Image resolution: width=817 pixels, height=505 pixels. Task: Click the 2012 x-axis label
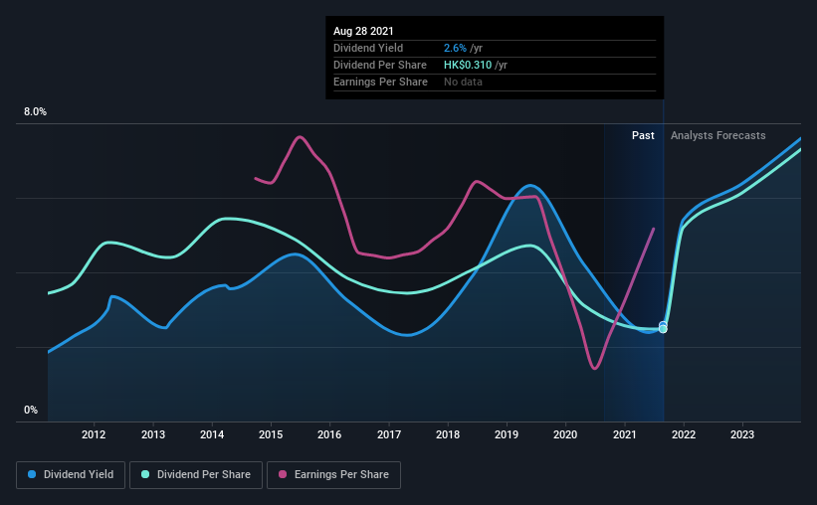(94, 434)
